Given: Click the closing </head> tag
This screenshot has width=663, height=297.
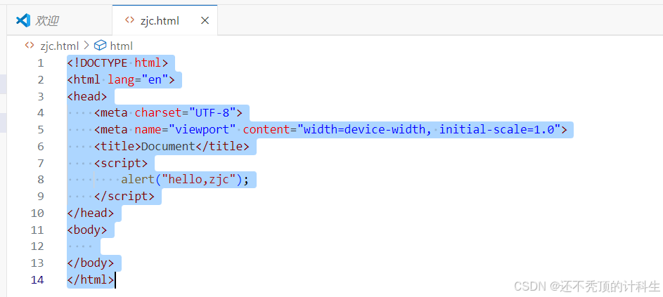Looking at the screenshot, I should (x=91, y=213).
